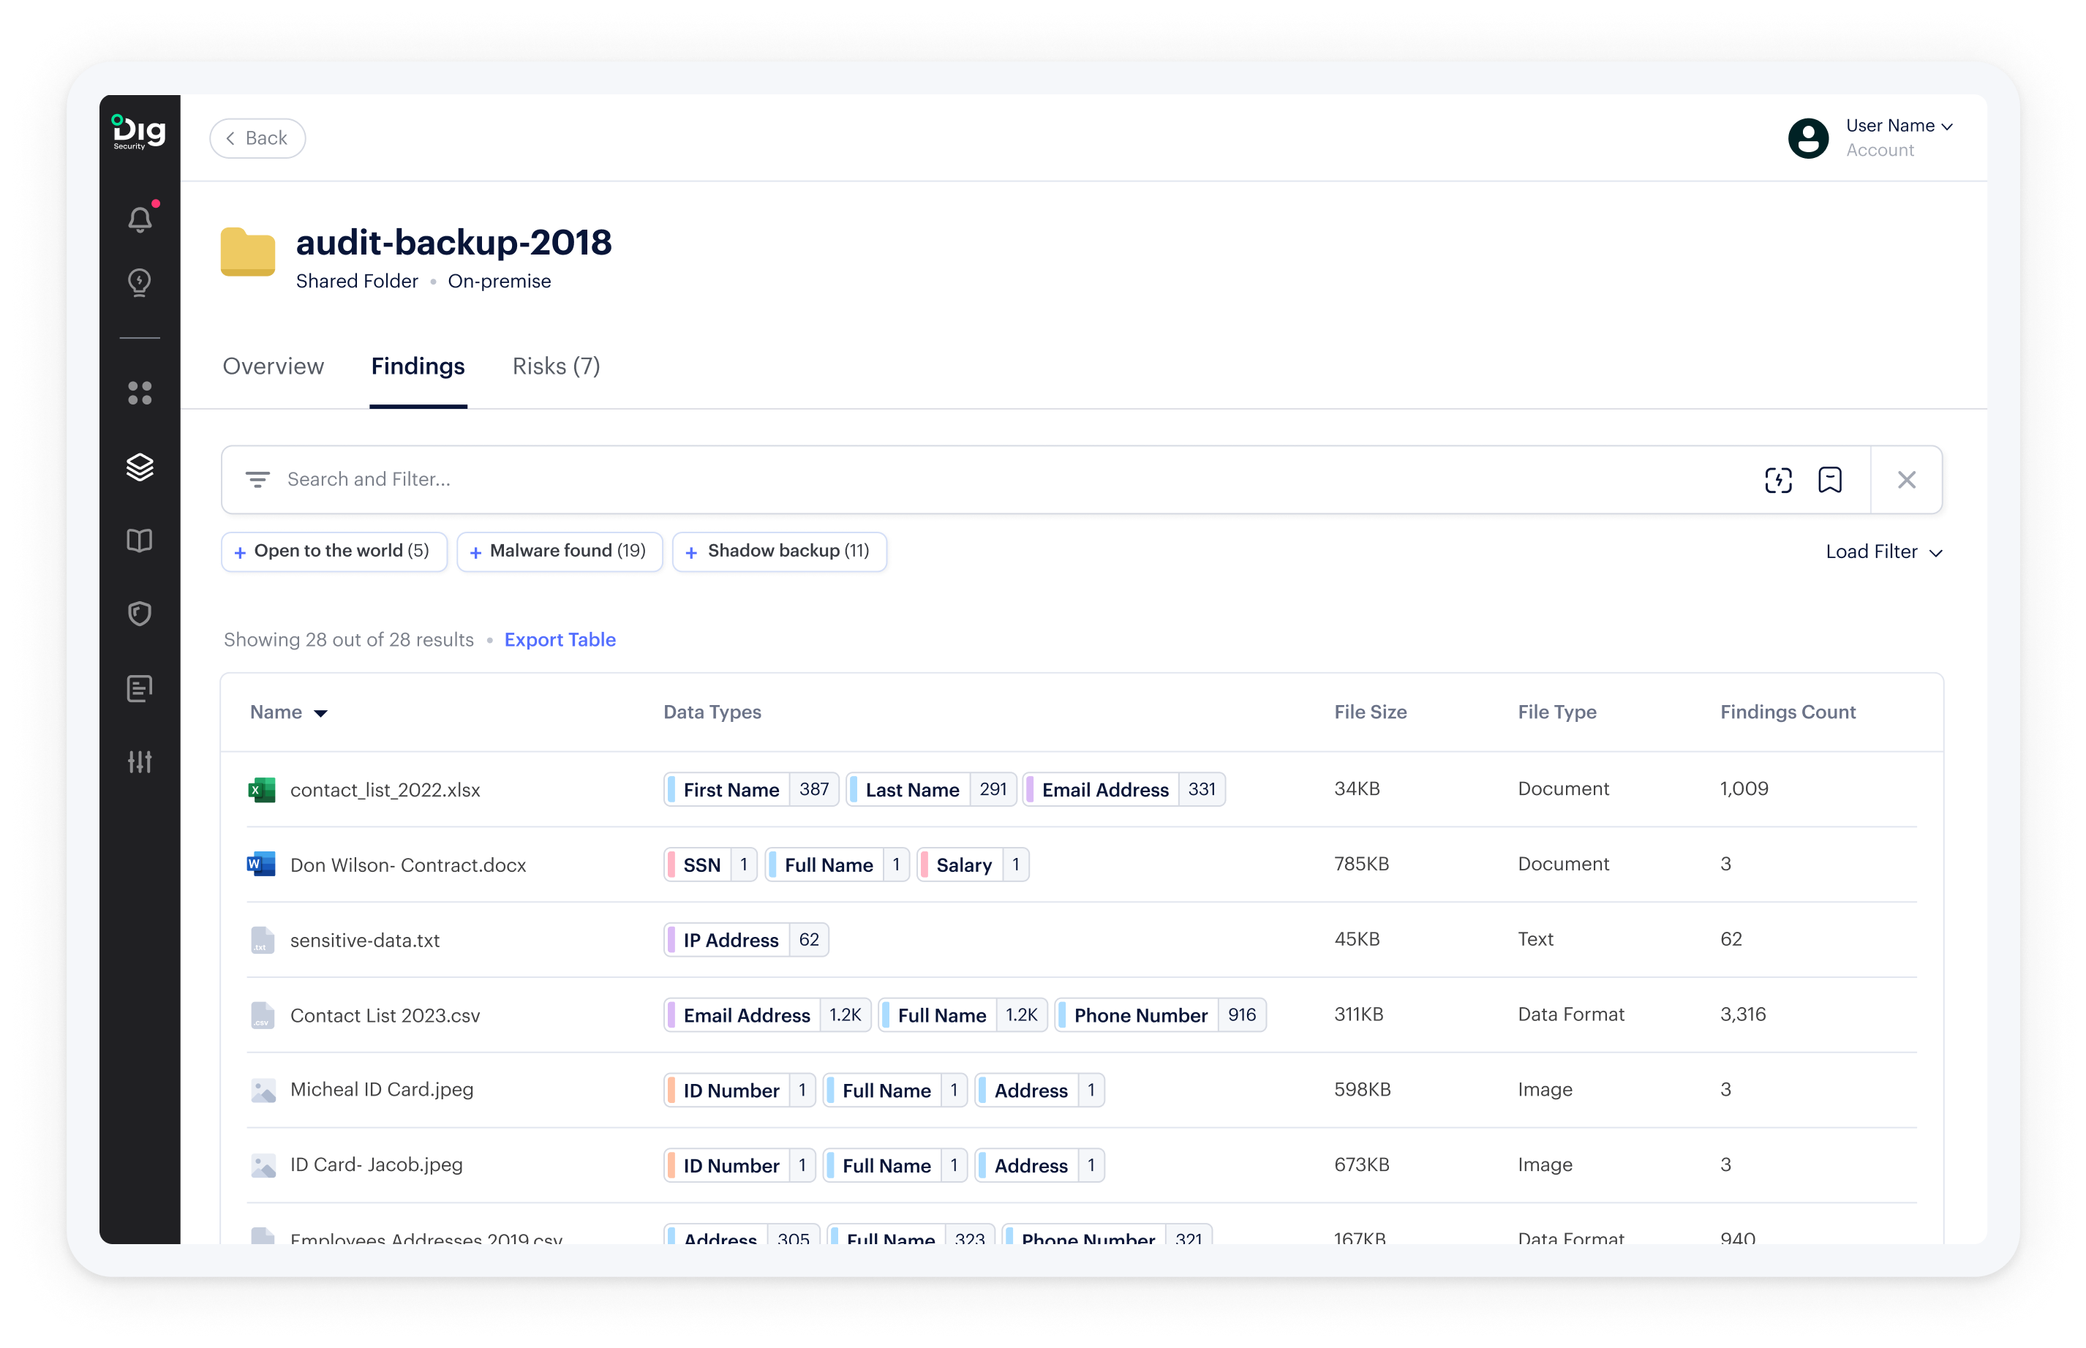Click the Salary 1 tag

(973, 865)
